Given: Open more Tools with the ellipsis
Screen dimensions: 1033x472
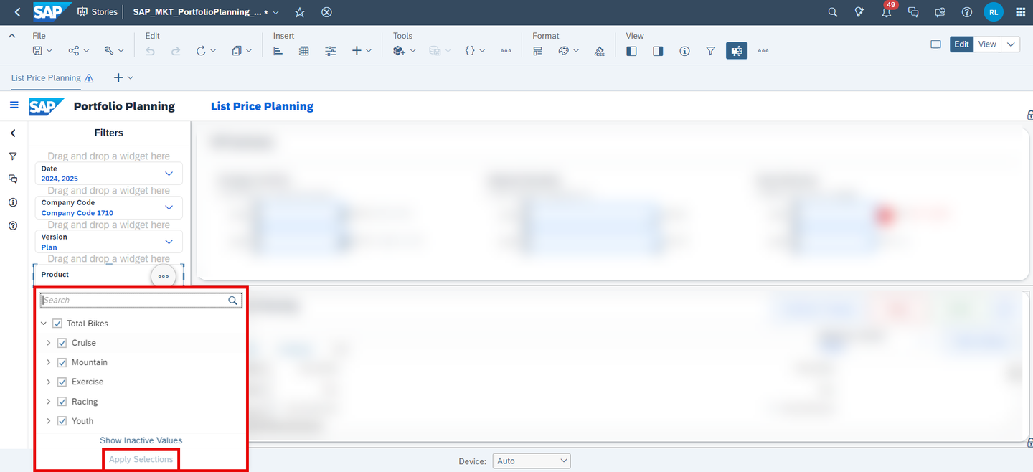Looking at the screenshot, I should [506, 51].
